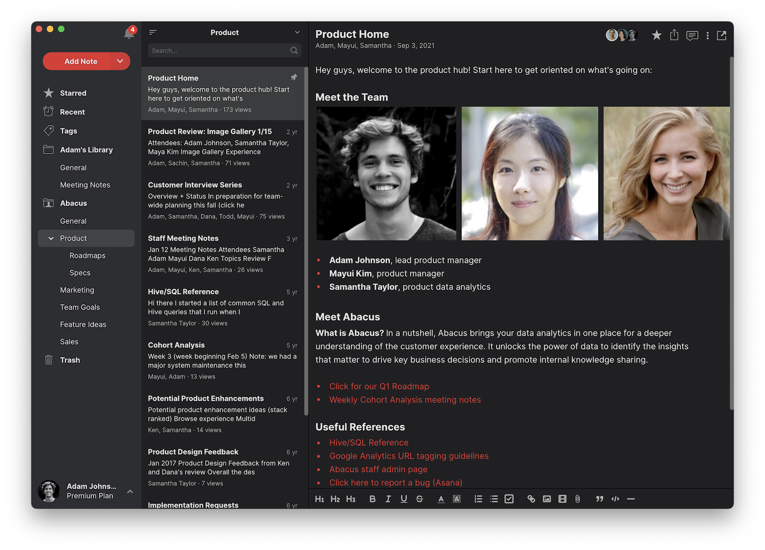Insert a video from the toolbar
This screenshot has width=765, height=550.
pos(562,499)
